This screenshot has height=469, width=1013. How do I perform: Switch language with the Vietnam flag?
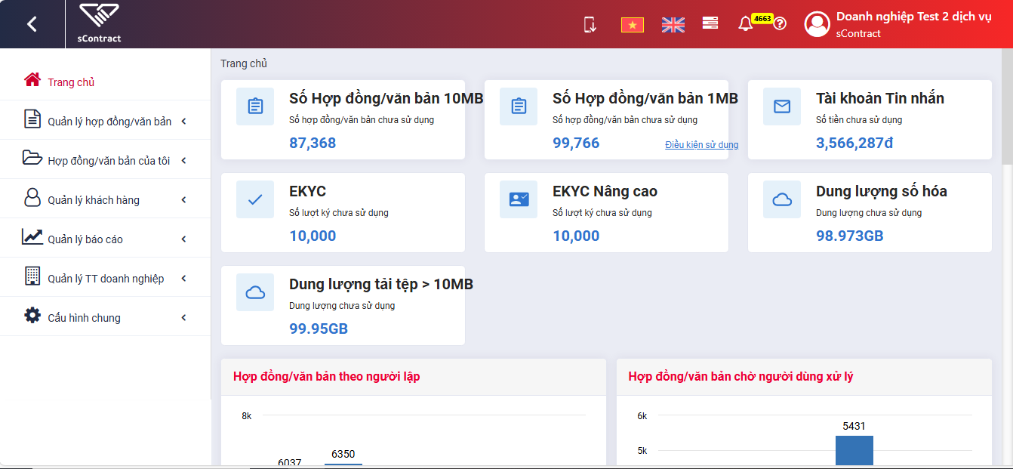[632, 25]
